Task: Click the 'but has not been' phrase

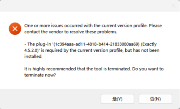Action: tap(142, 50)
